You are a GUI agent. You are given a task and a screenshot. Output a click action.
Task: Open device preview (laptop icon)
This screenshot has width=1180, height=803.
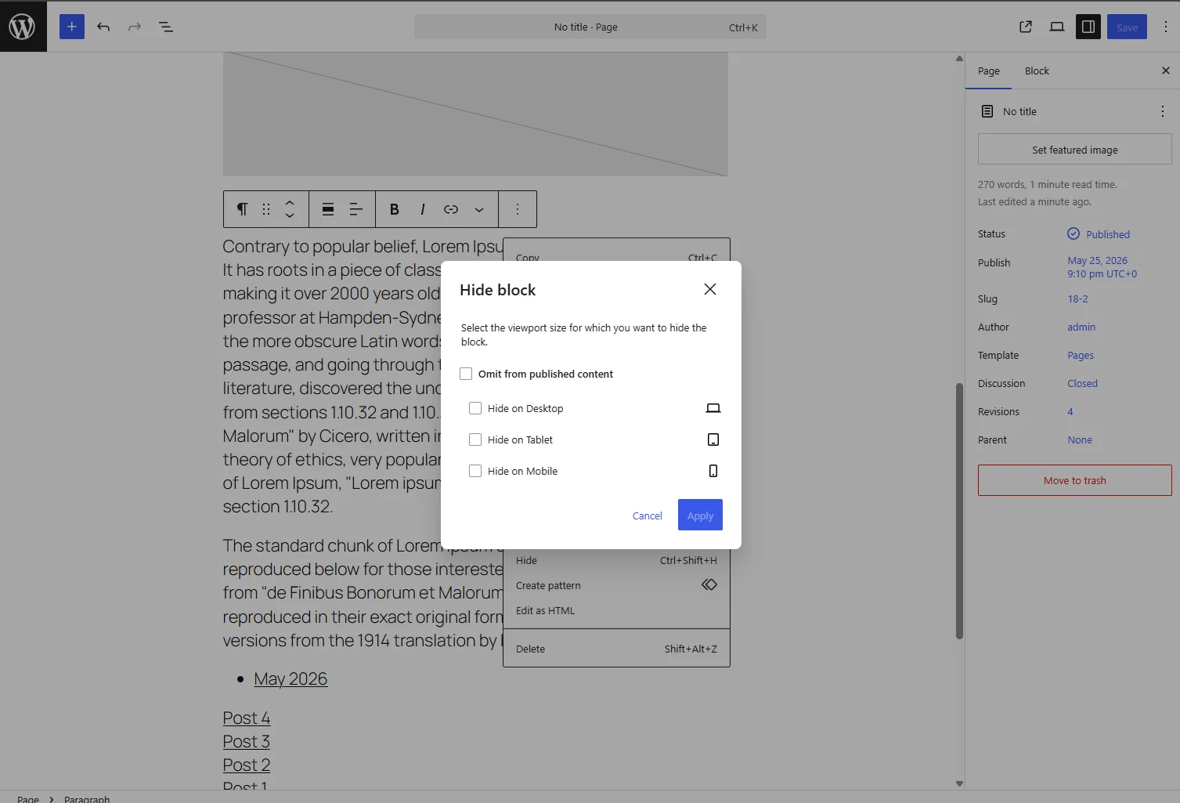pos(1057,27)
